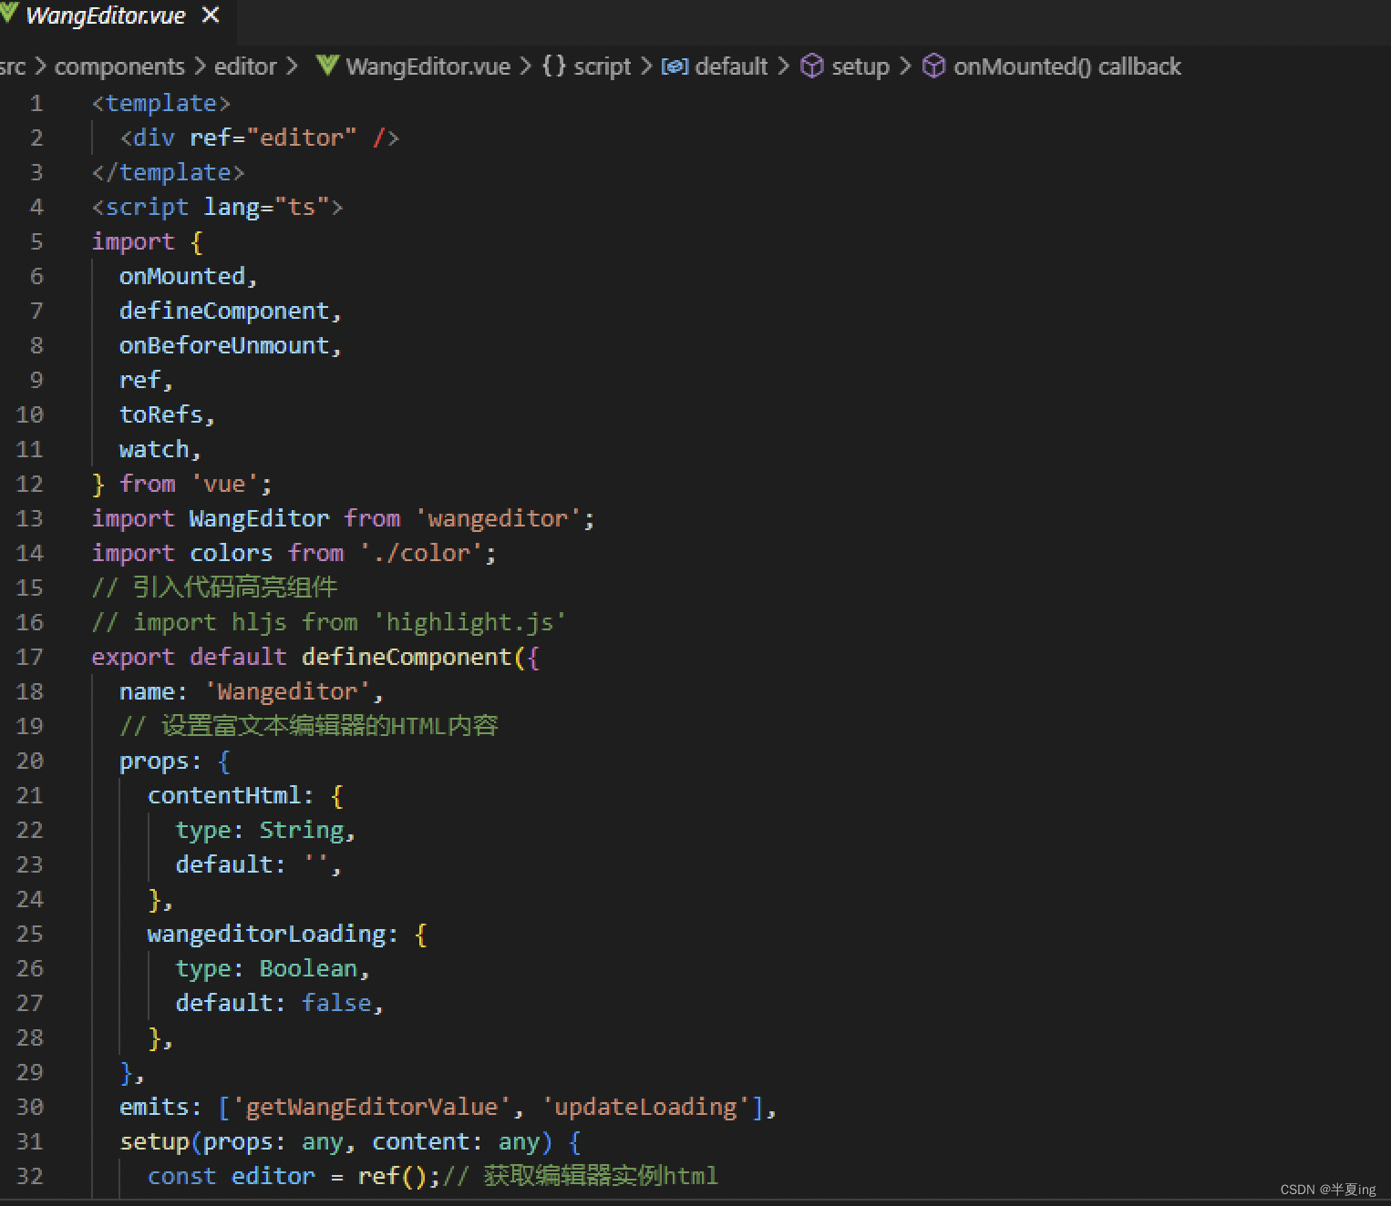
Task: Click line number 1 in the gutter
Action: click(x=36, y=103)
